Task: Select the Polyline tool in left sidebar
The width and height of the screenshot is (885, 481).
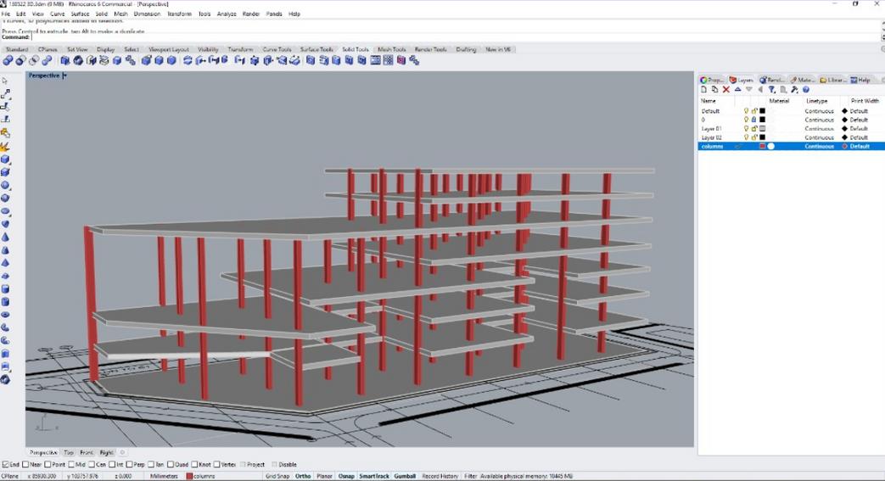Action: click(5, 94)
